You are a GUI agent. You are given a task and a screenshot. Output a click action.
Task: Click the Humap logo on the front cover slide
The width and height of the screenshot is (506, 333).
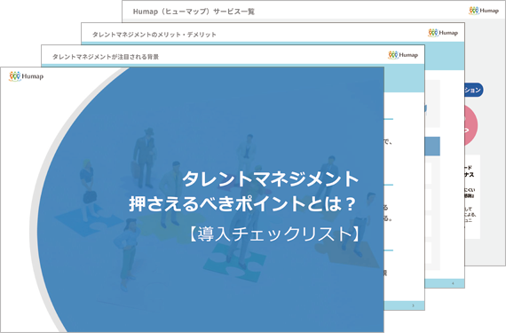[26, 76]
